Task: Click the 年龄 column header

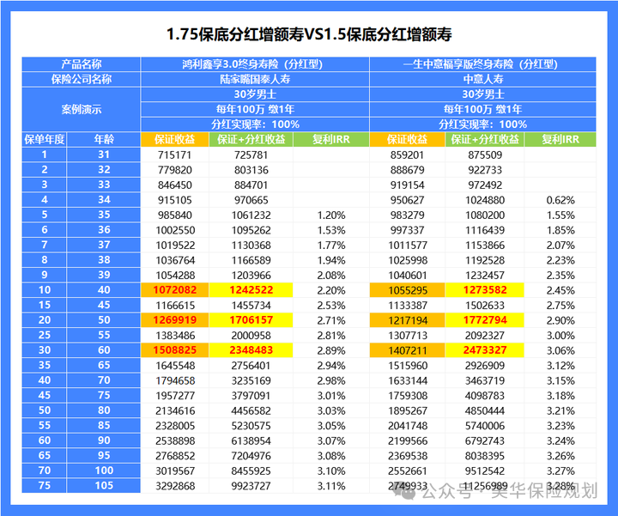Action: tap(103, 139)
